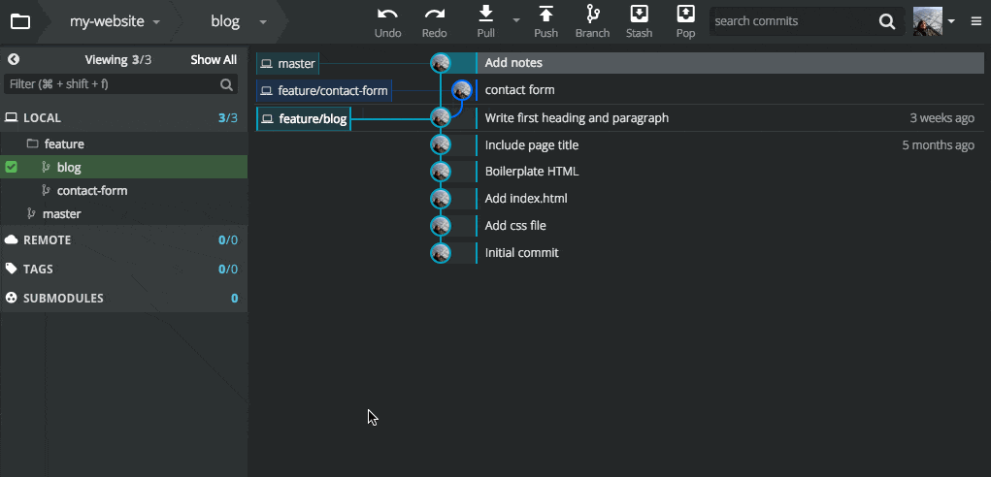Image resolution: width=991 pixels, height=477 pixels.
Task: Create a branch via Branch icon
Action: [592, 14]
